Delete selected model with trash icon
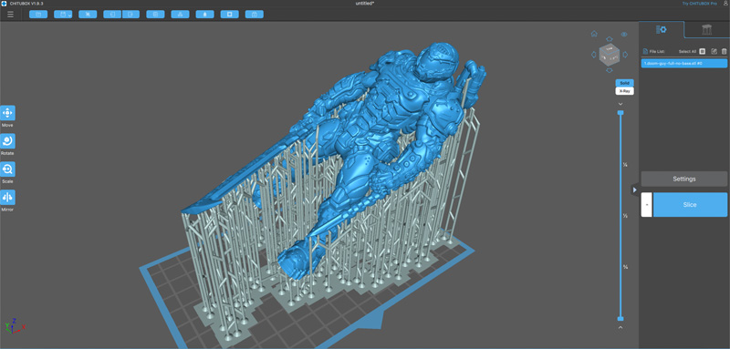This screenshot has height=349, width=730. [x=724, y=52]
